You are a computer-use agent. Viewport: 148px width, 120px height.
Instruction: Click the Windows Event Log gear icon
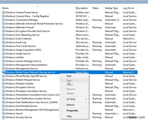click(x=3, y=42)
